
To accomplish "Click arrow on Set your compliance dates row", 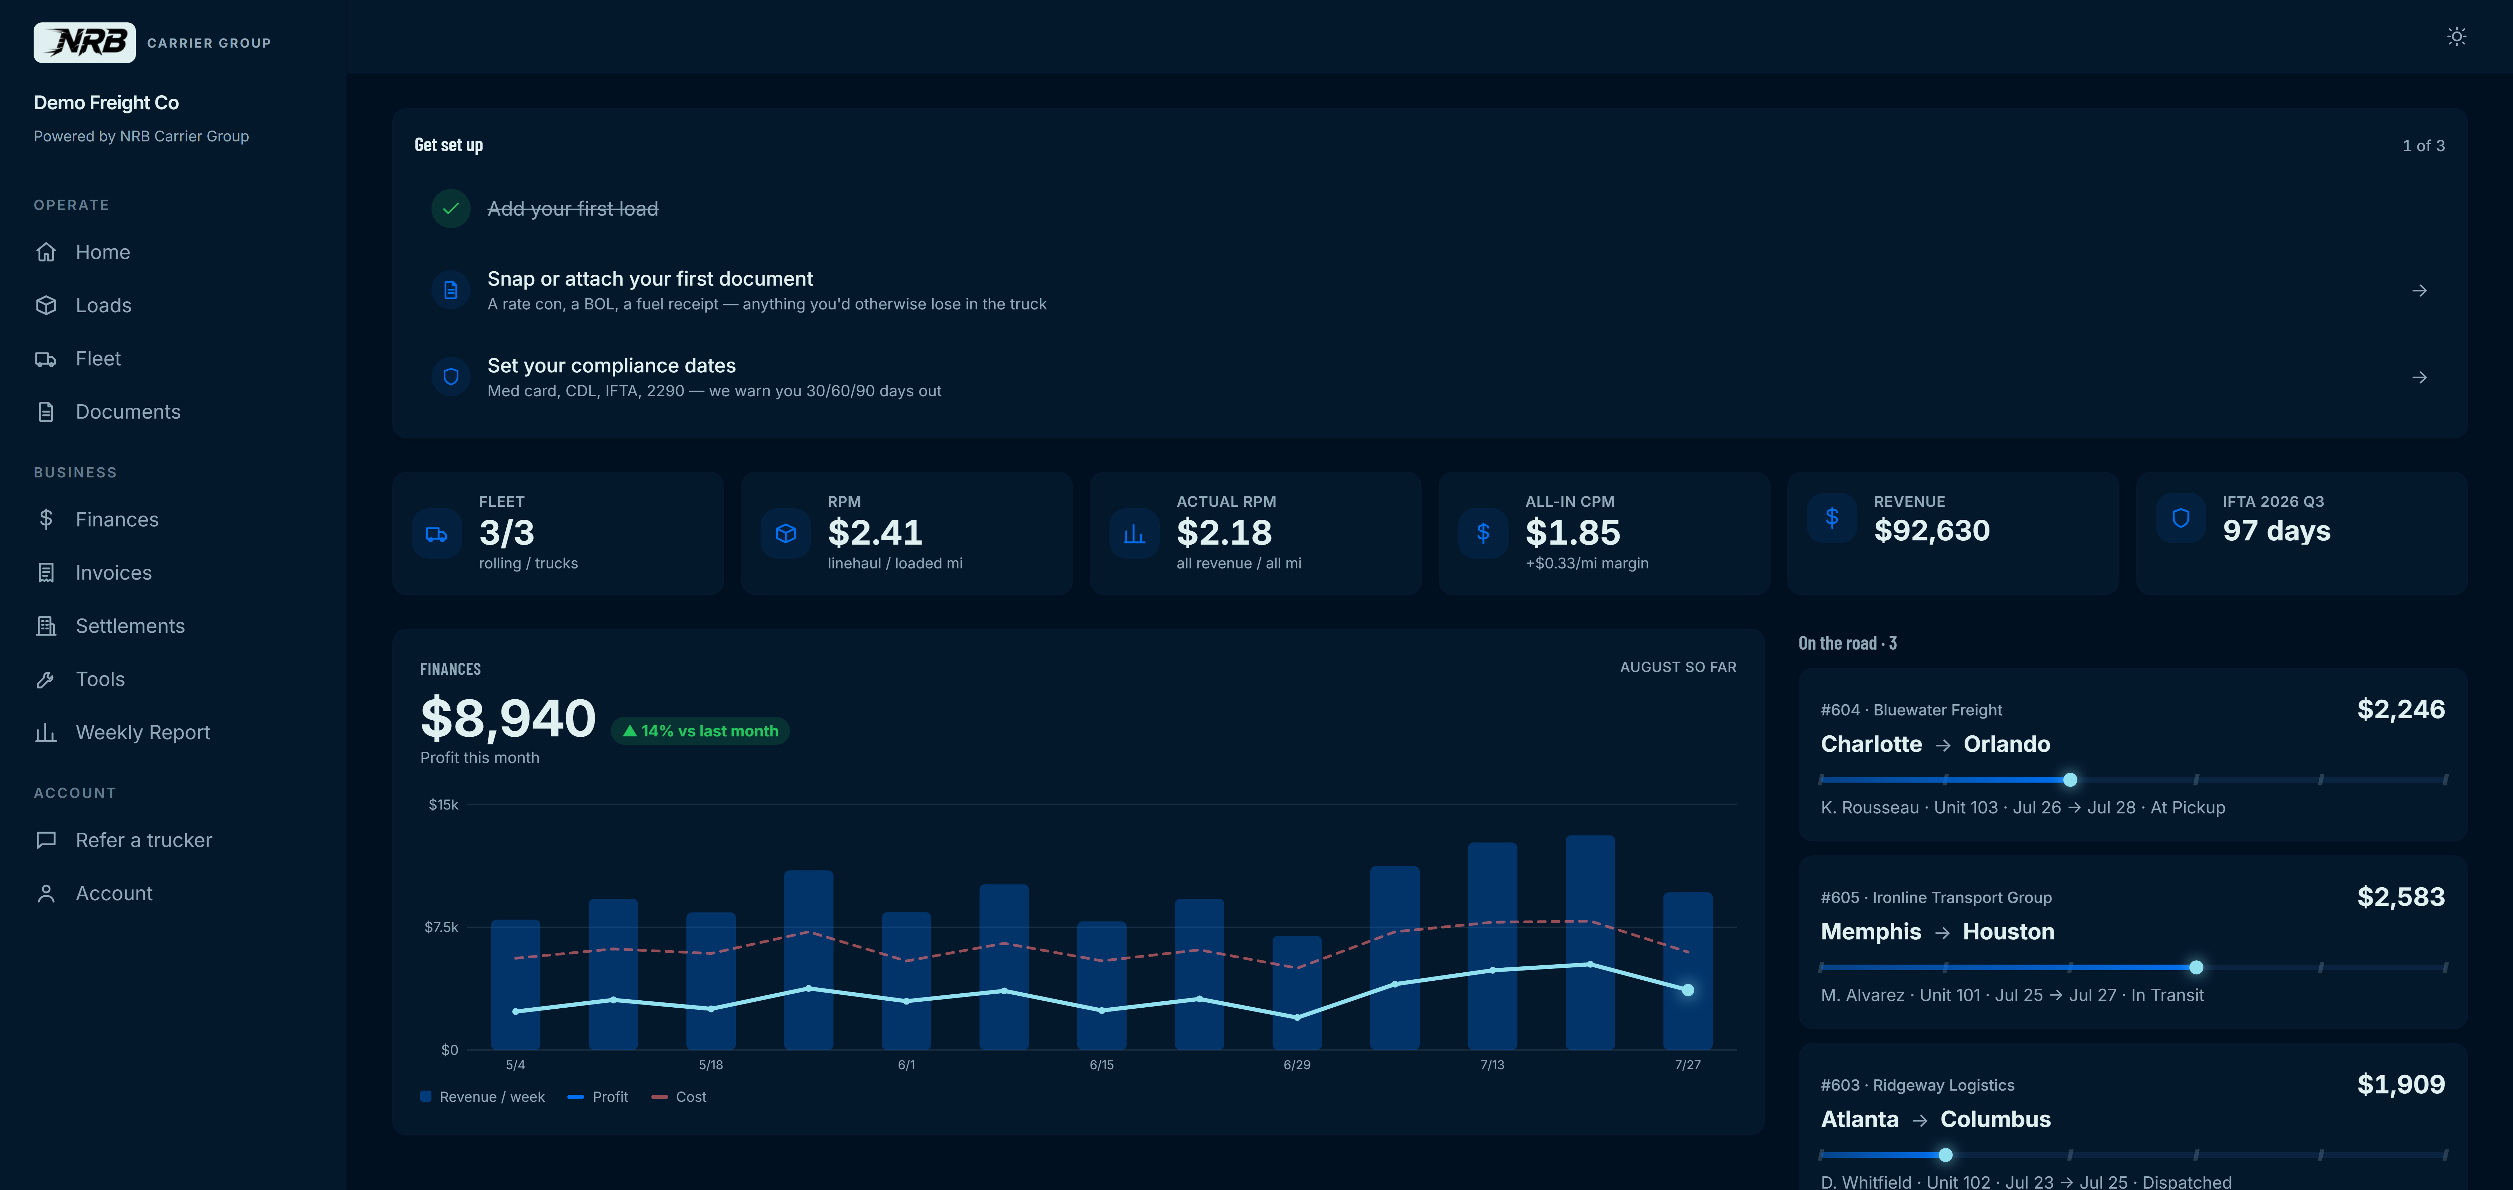I will 2419,377.
